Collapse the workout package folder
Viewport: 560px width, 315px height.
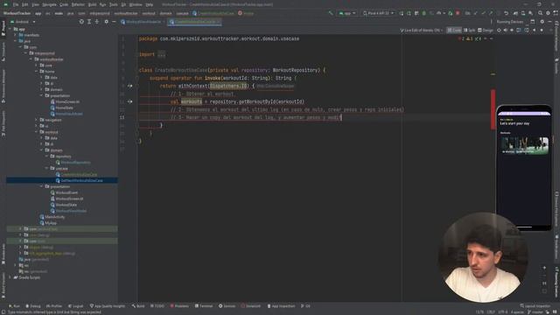(x=36, y=132)
